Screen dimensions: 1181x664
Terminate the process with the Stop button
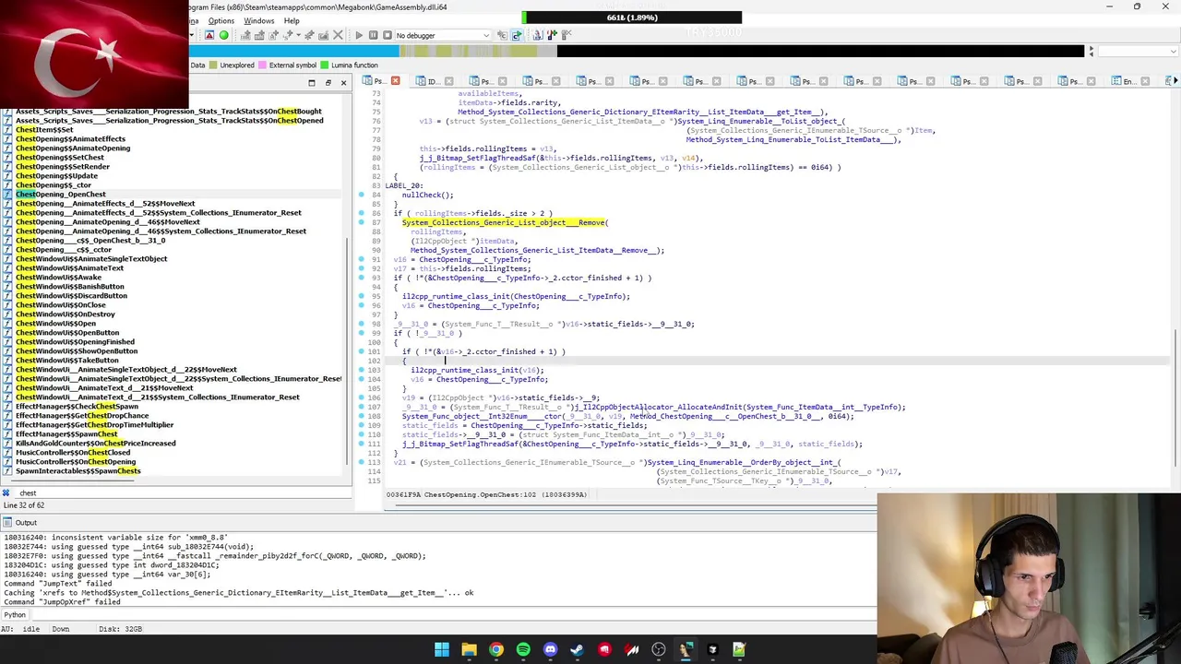click(388, 35)
